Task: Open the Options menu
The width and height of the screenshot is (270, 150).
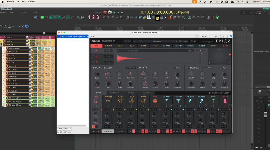Action: point(32,2)
